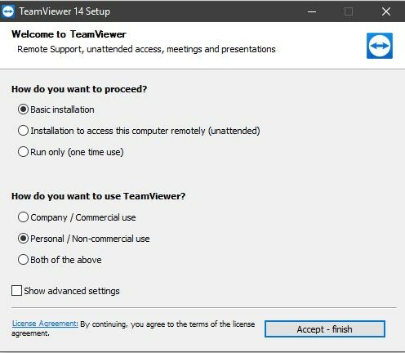405x353 pixels.
Task: Minimize the TeamViewer 14 Setup window
Action: tap(312, 11)
